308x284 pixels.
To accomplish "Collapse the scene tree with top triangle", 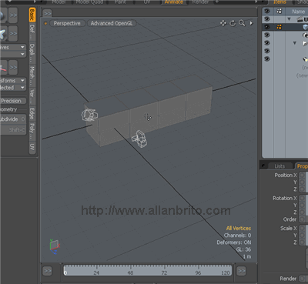I will 290,19.
